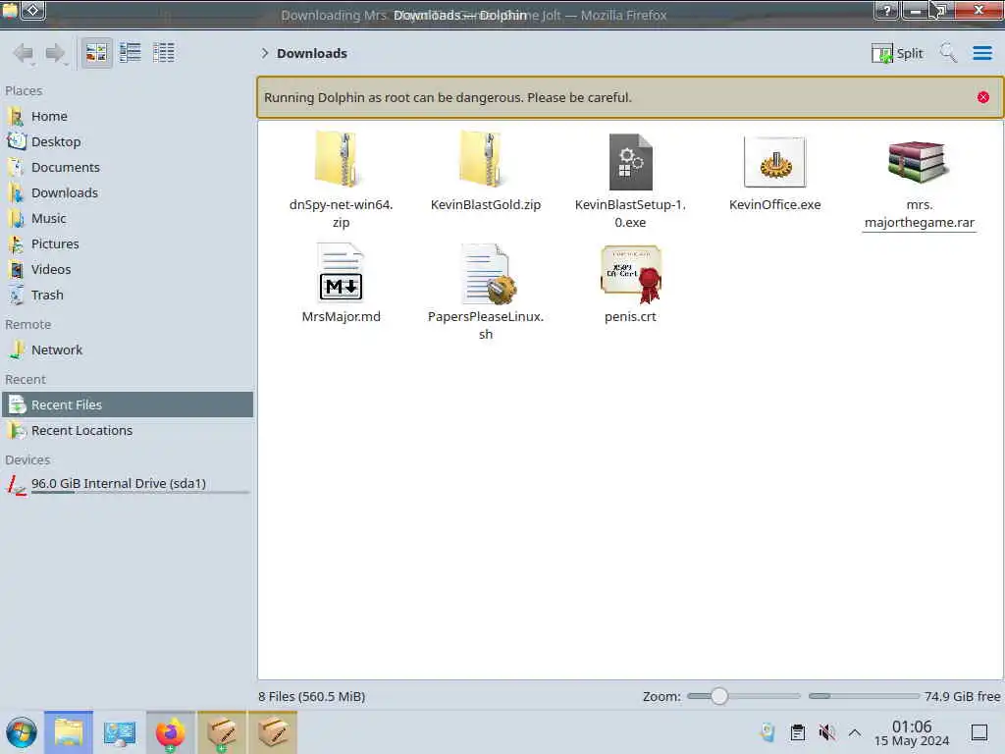Open the Dolphin hamburger menu
The height and width of the screenshot is (754, 1005).
[981, 53]
